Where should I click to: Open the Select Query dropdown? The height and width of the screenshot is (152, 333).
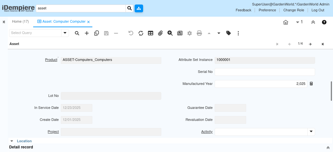(x=65, y=33)
